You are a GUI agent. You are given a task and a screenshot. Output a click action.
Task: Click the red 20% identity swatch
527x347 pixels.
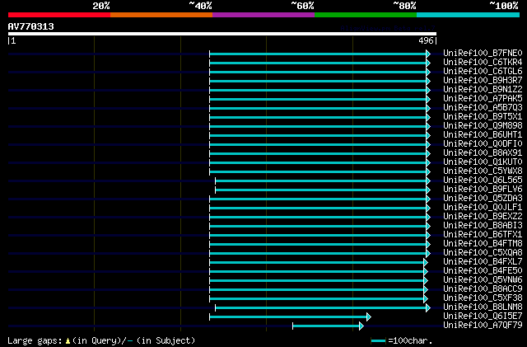pos(59,15)
